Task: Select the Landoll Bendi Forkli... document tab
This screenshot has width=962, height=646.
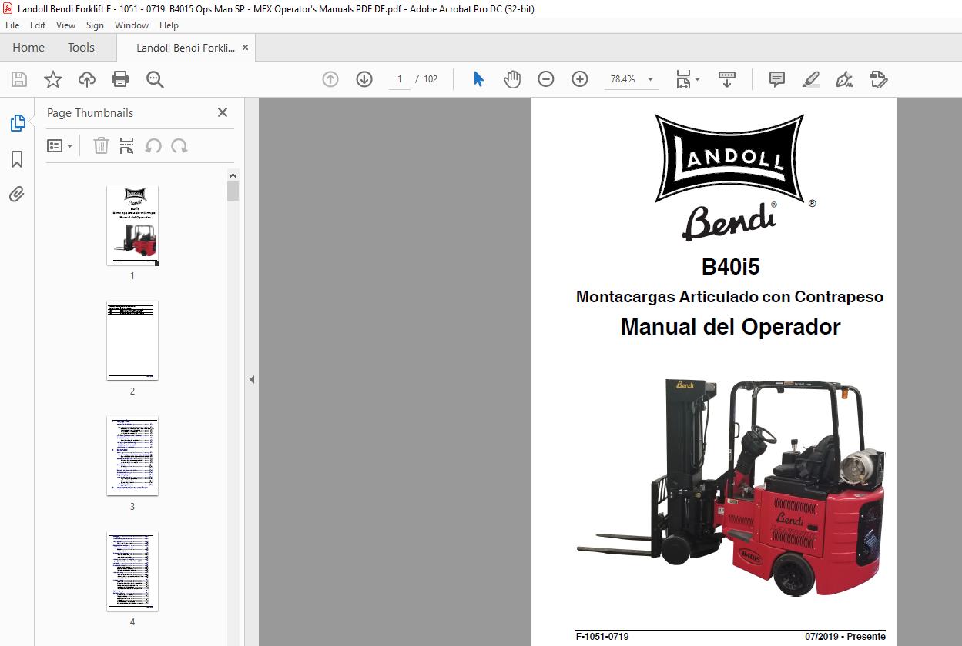Action: click(186, 48)
